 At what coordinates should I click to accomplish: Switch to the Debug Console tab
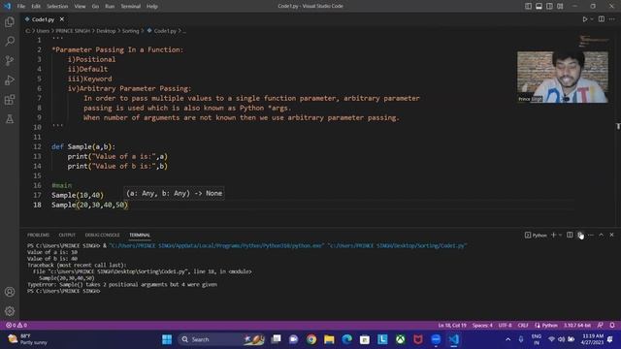(102, 235)
